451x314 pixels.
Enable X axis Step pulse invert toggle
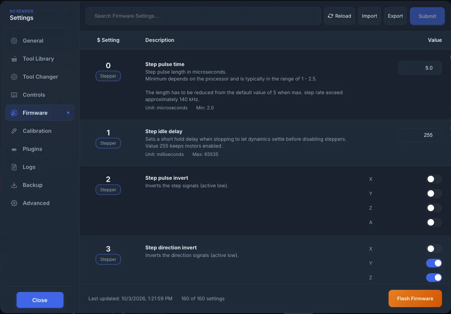pos(434,179)
